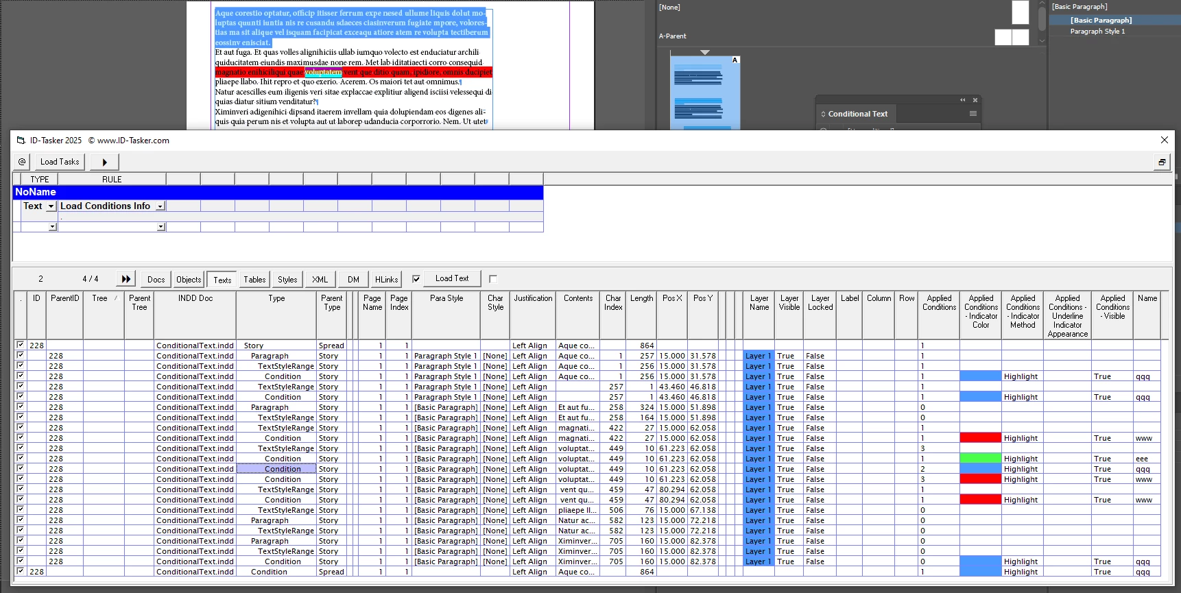Screen dimensions: 1181x593
Task: Click the Story type cell in top row
Action: point(276,346)
